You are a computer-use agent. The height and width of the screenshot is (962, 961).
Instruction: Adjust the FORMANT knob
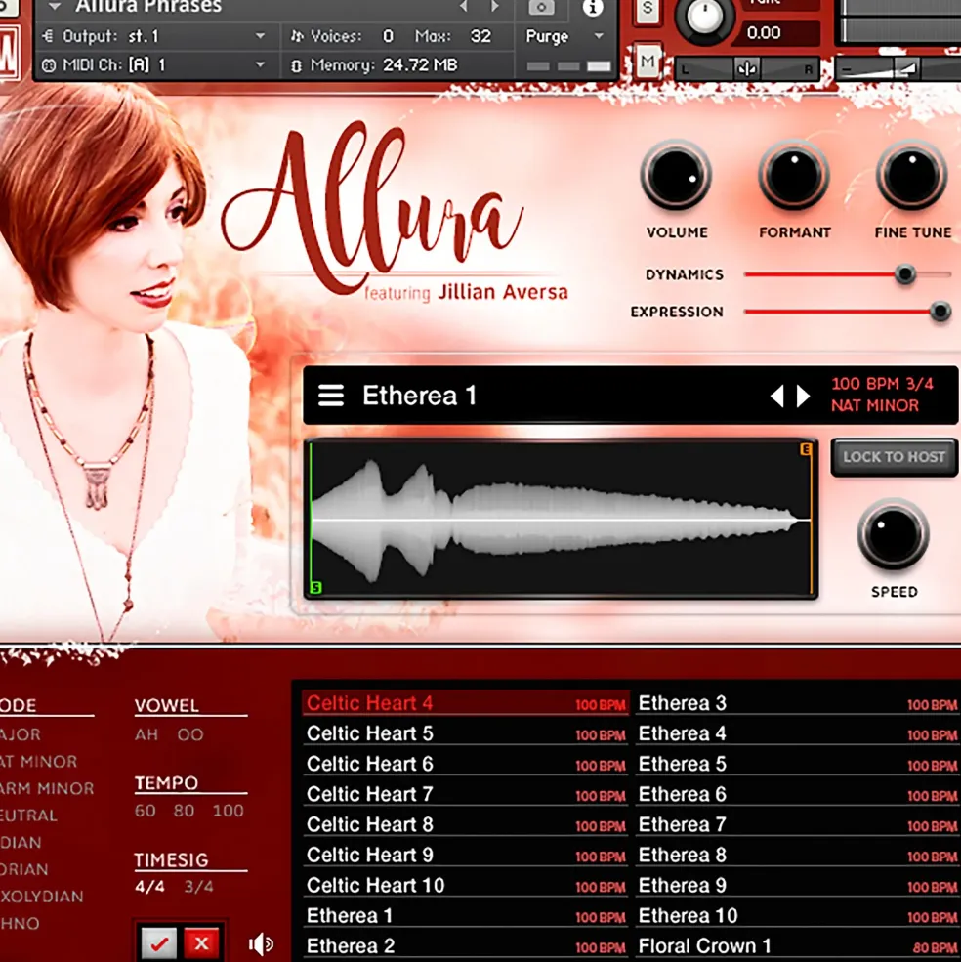click(x=794, y=176)
